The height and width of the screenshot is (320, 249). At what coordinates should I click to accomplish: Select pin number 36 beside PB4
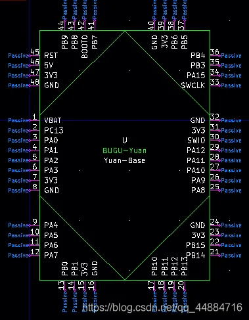[x=215, y=52]
